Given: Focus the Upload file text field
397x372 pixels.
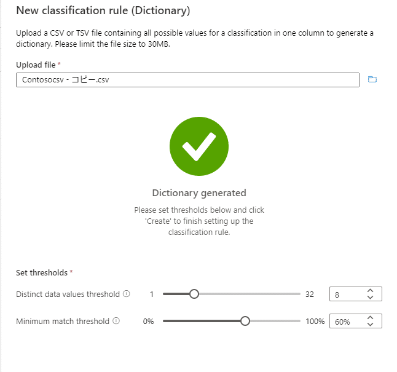Looking at the screenshot, I should (x=187, y=80).
